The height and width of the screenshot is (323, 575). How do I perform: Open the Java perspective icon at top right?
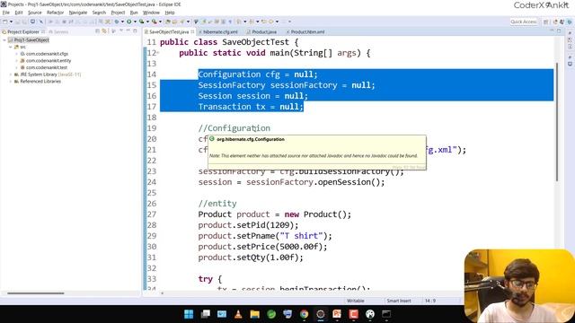click(562, 22)
